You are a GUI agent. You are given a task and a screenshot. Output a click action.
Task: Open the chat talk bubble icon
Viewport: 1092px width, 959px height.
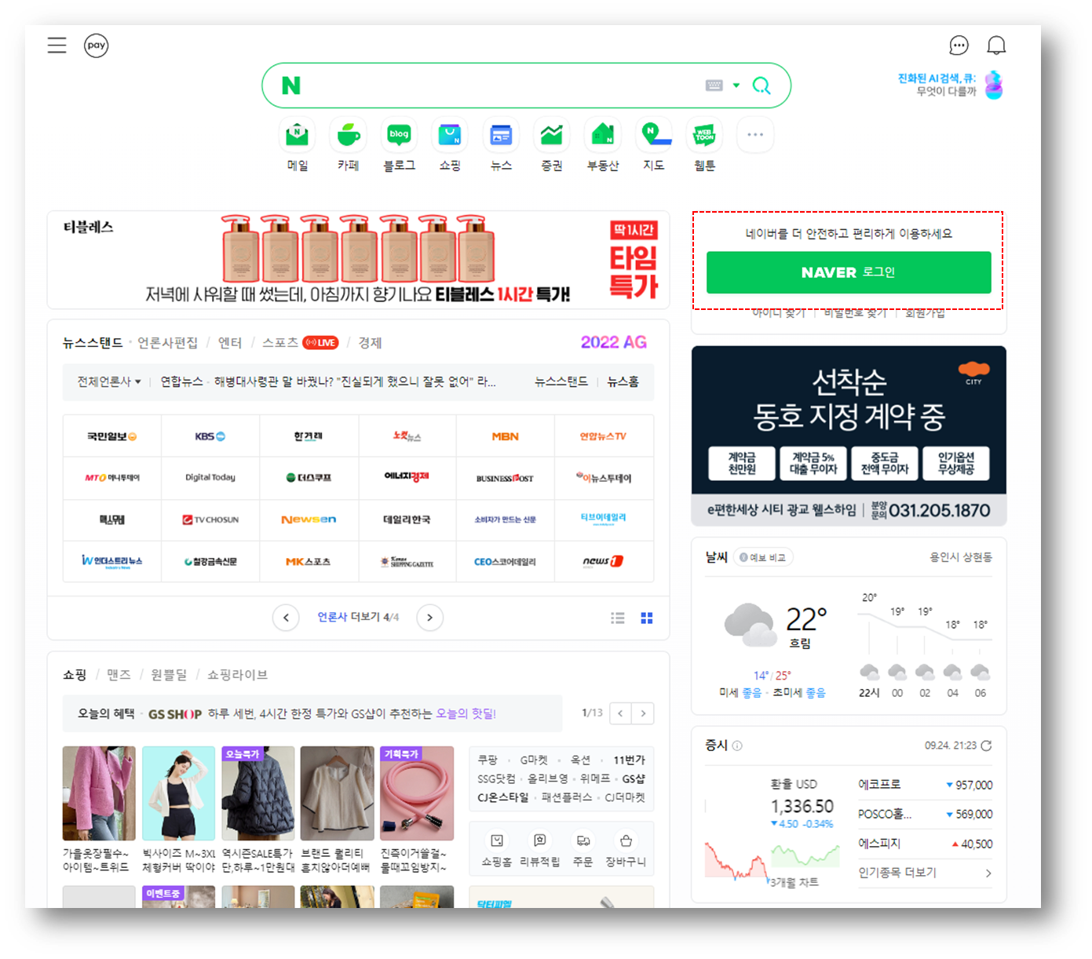[x=959, y=46]
